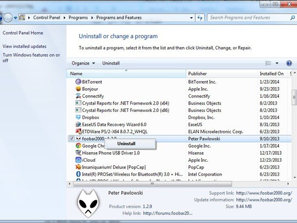Expand the address bar history dropdown
297x223 pixels.
[x=191, y=18]
